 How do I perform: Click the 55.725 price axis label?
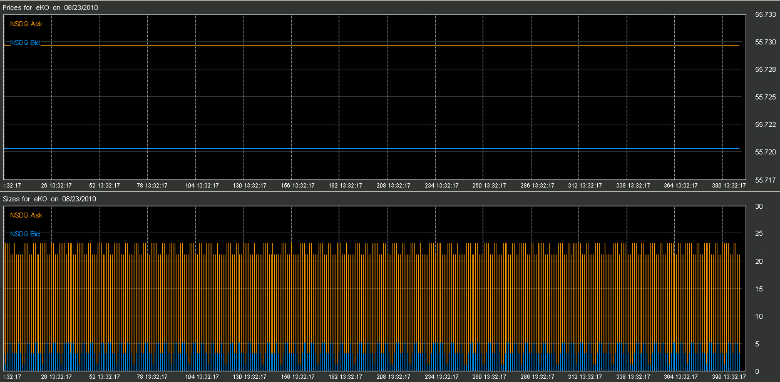[x=766, y=97]
